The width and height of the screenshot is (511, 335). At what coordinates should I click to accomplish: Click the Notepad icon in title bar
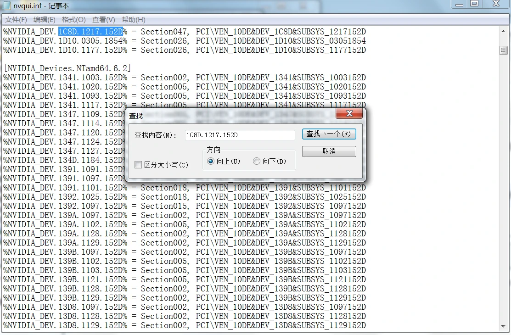click(x=6, y=6)
